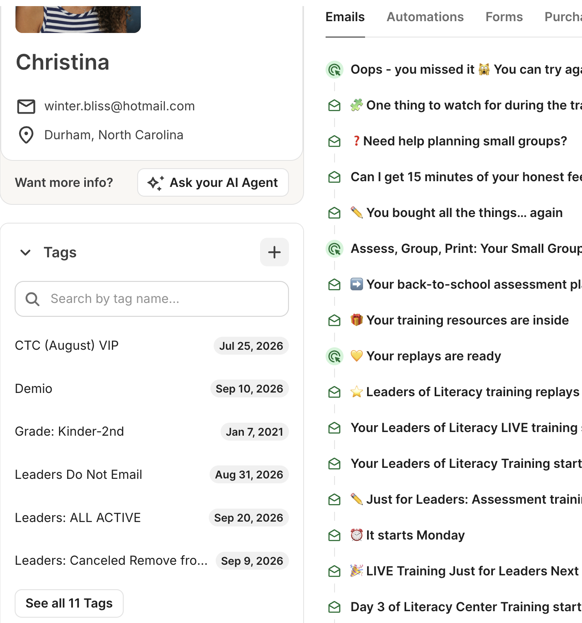582x623 pixels.
Task: Click the email address winter.bliss@hotmail.com
Action: pyautogui.click(x=120, y=106)
